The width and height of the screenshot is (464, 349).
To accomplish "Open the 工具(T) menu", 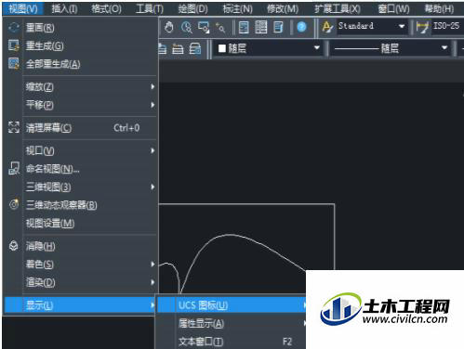I will 150,8.
